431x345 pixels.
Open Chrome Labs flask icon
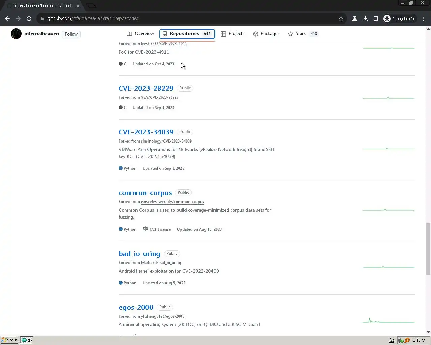(355, 19)
